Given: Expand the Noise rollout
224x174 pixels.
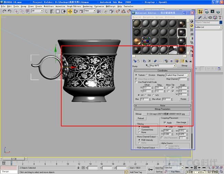Looking at the screenshot, I should [162, 105].
